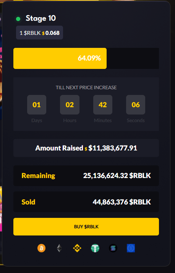The height and width of the screenshot is (273, 175).
Task: Select the Tether USDT icon
Action: pos(95,248)
